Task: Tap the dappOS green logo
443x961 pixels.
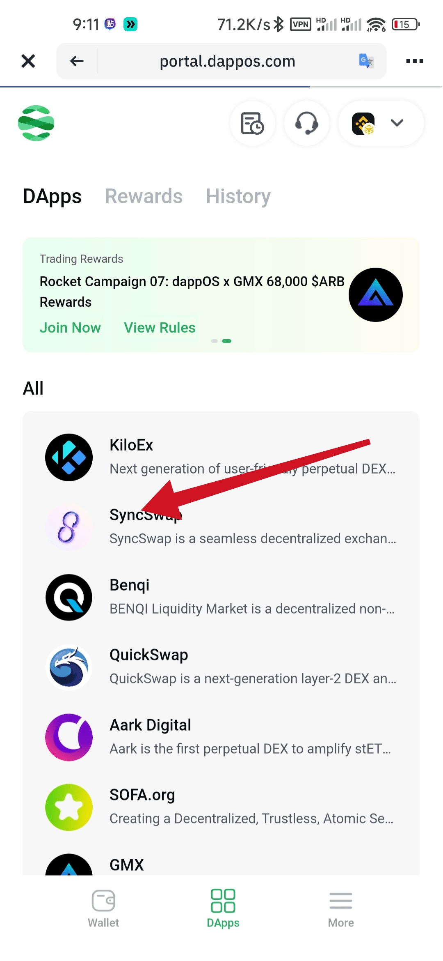Action: [x=36, y=123]
